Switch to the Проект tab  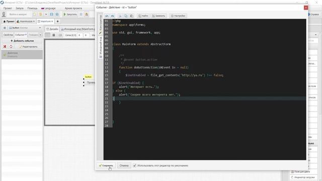click(9, 21)
